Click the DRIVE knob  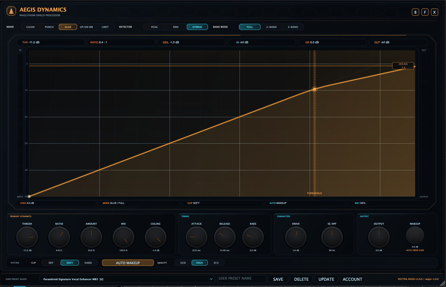pyautogui.click(x=296, y=237)
